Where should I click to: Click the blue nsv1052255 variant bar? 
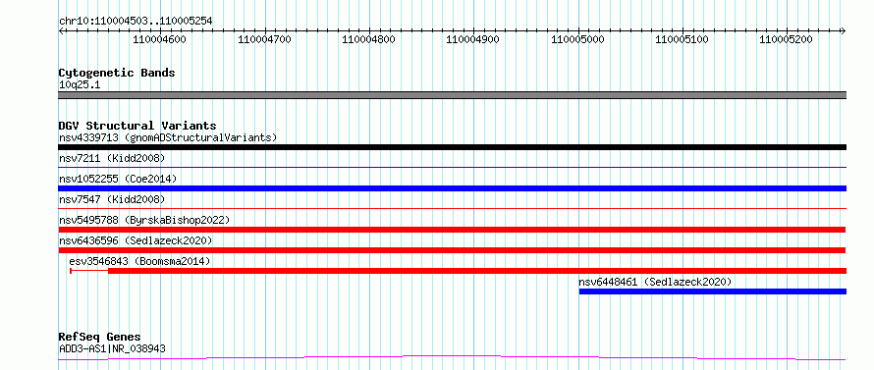(x=453, y=188)
